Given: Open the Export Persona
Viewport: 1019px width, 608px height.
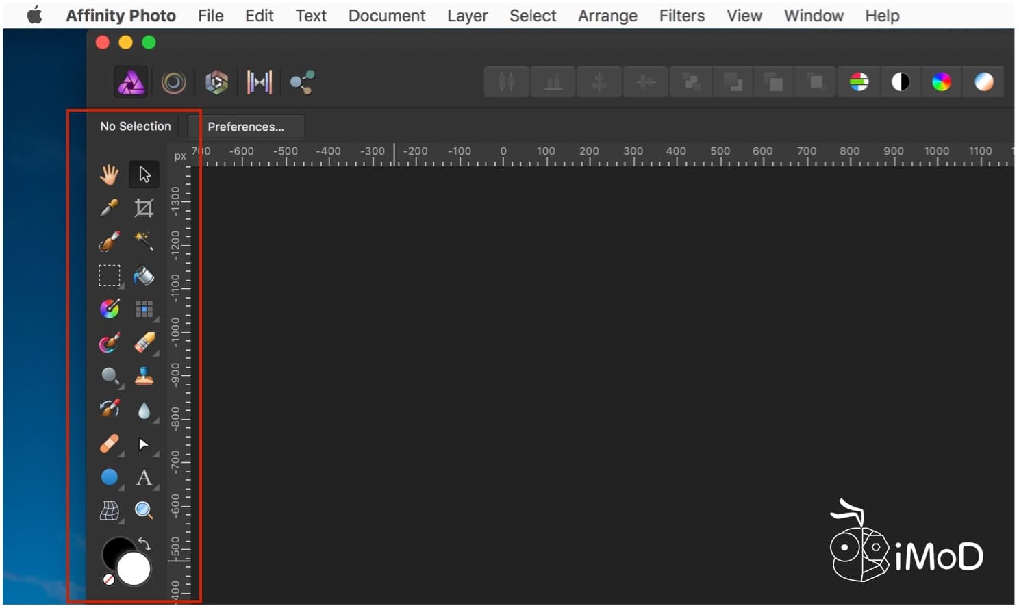Looking at the screenshot, I should coord(302,81).
